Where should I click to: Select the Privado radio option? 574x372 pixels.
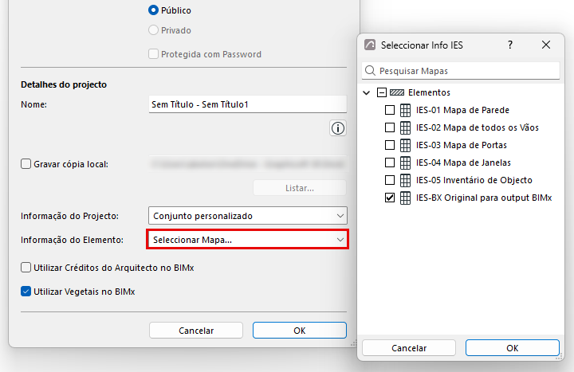tap(153, 30)
